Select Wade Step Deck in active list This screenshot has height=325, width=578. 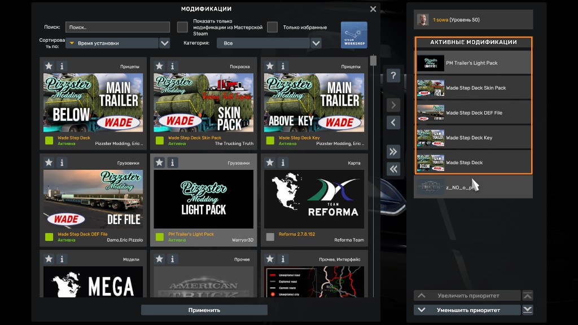[474, 162]
